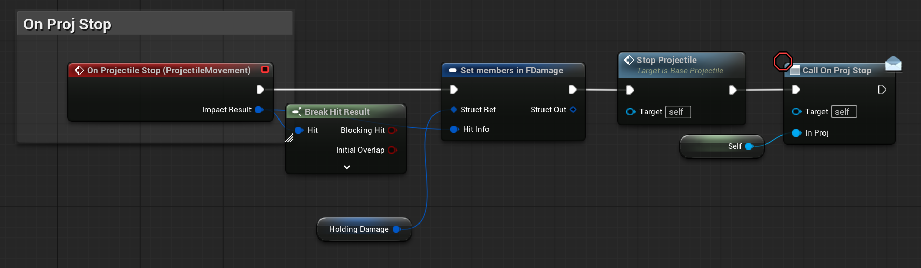Screen dimensions: 921x268
Task: Click the Blocking Hit boolean pin
Action: point(392,130)
